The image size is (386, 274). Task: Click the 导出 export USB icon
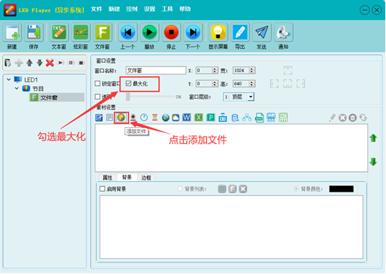point(240,32)
